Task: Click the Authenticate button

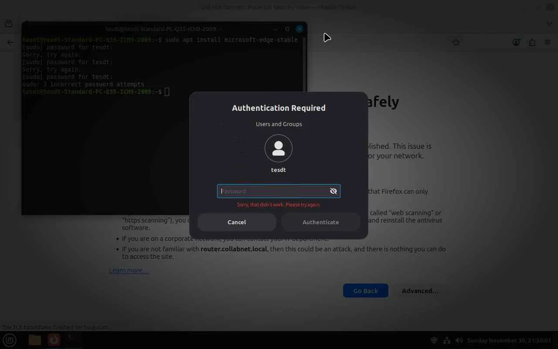Action: pos(320,222)
